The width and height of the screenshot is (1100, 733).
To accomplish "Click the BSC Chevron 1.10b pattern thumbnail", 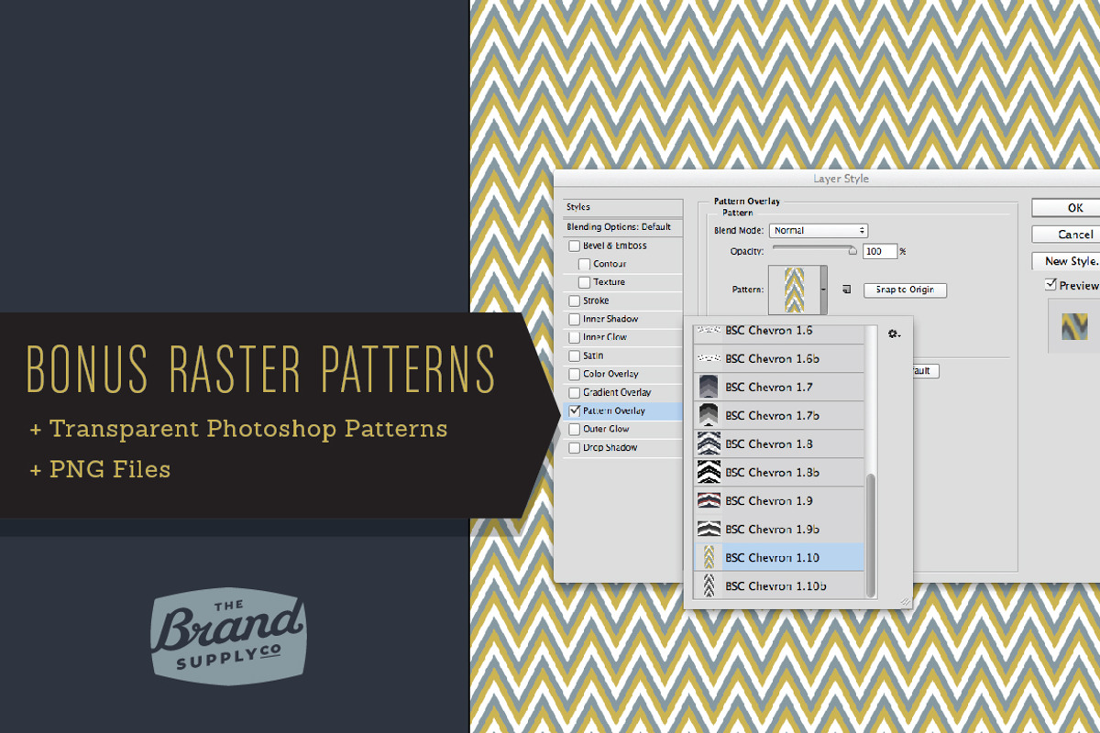I will point(708,585).
